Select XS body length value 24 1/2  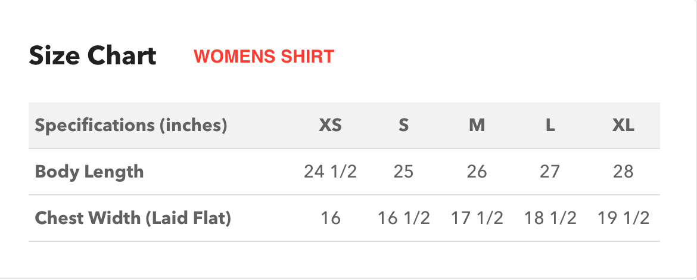(x=330, y=172)
